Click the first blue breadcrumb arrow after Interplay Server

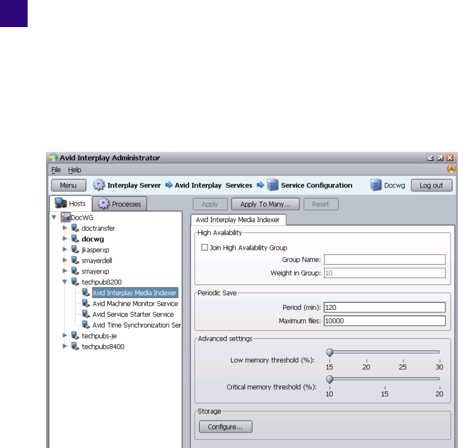(169, 185)
